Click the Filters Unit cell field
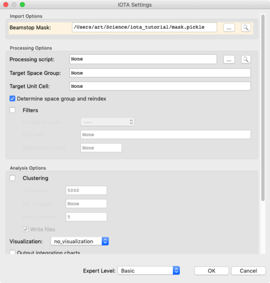The image size is (270, 283). (165, 134)
